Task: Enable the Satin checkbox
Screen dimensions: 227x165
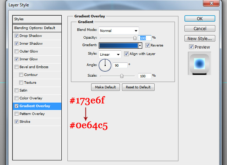Action: pyautogui.click(x=17, y=90)
